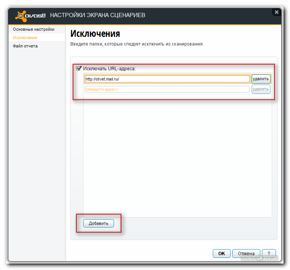Close the script shield settings window
The width and height of the screenshot is (290, 270).
pos(276,12)
